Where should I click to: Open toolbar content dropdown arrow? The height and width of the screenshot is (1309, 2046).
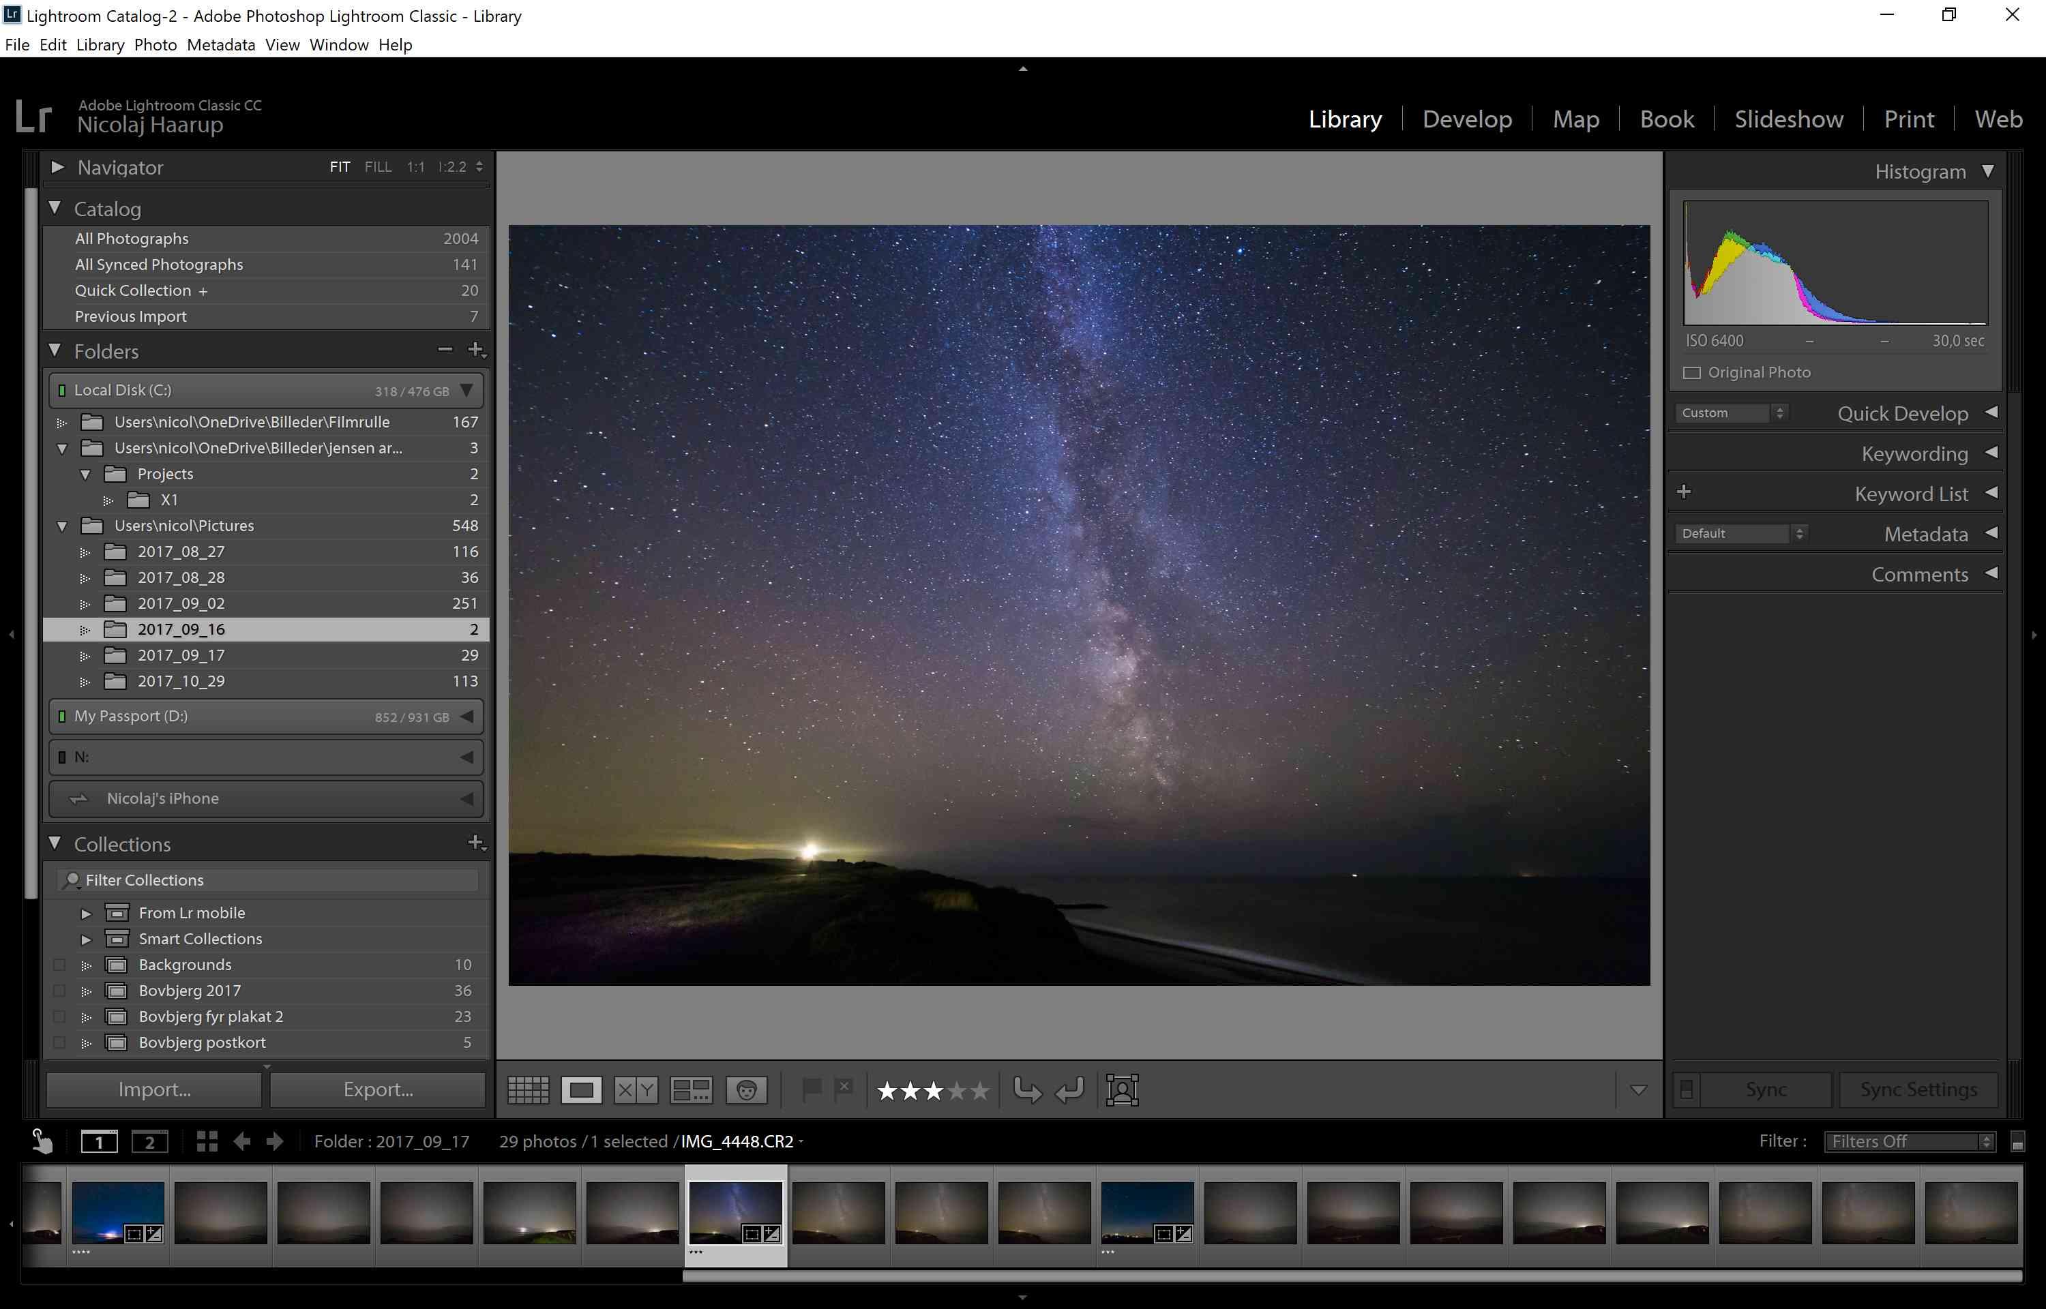coord(1639,1091)
